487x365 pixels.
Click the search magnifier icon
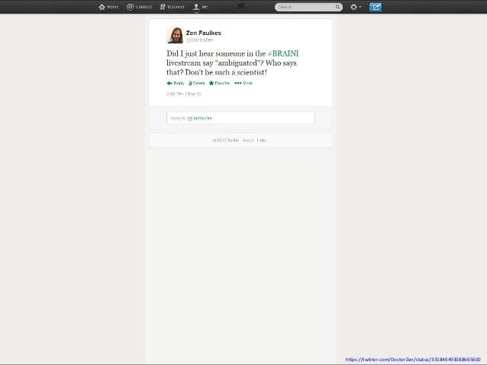coord(337,7)
